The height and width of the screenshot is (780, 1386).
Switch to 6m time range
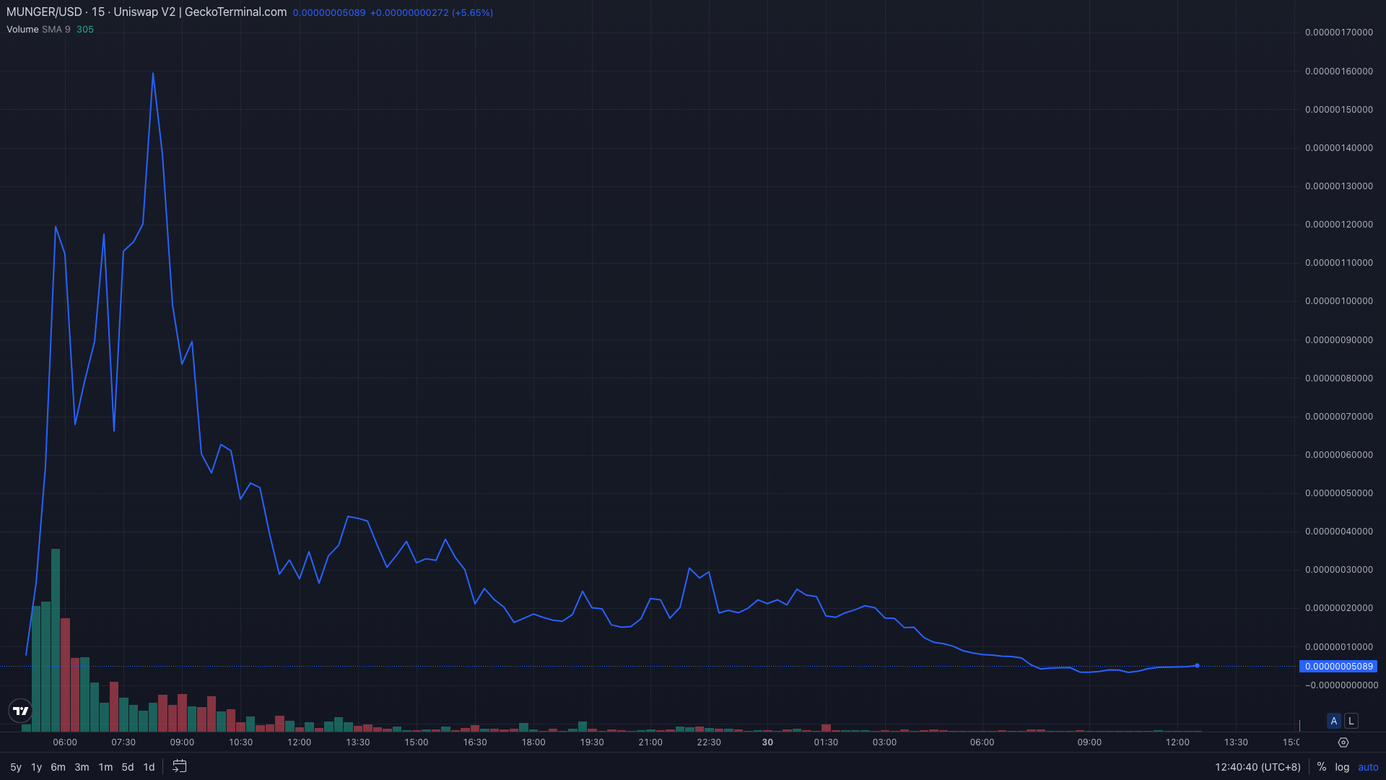pos(58,767)
